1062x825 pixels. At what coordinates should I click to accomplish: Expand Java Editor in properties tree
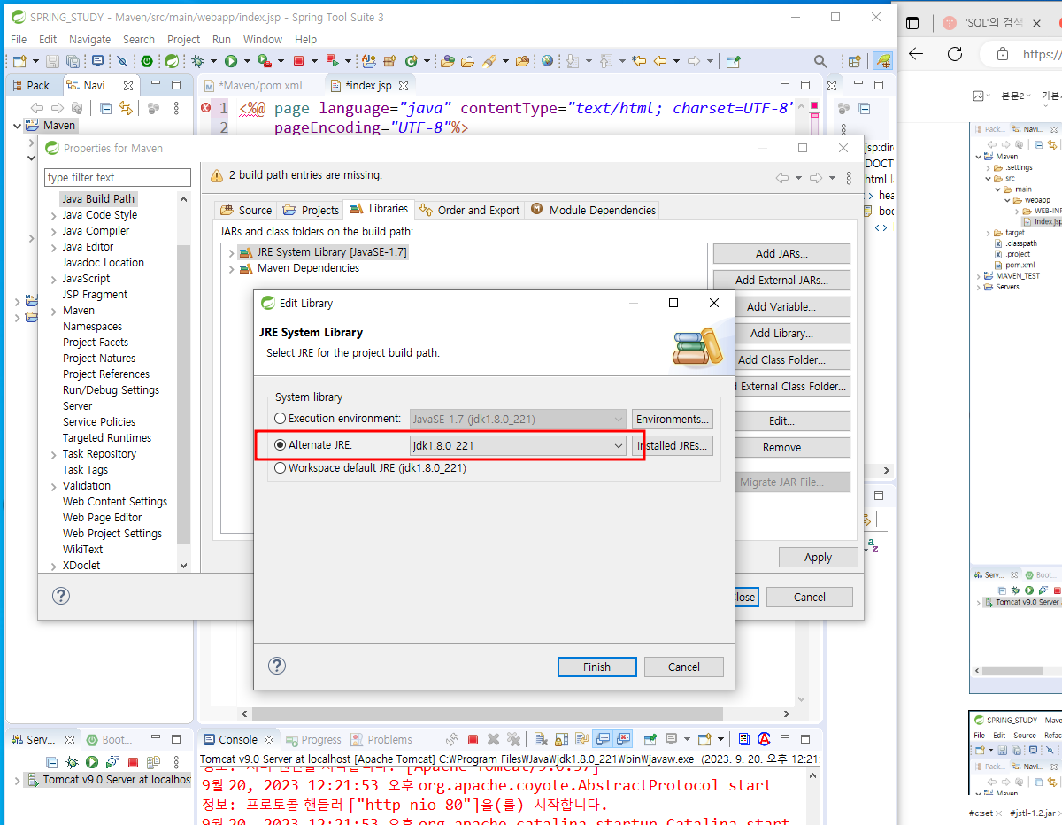coord(55,247)
